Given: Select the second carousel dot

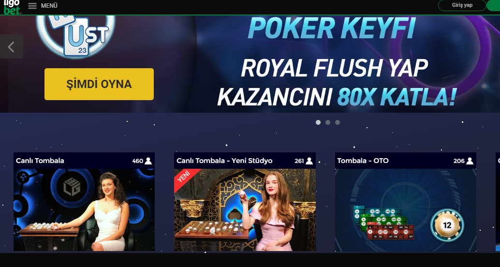Looking at the screenshot, I should point(328,122).
